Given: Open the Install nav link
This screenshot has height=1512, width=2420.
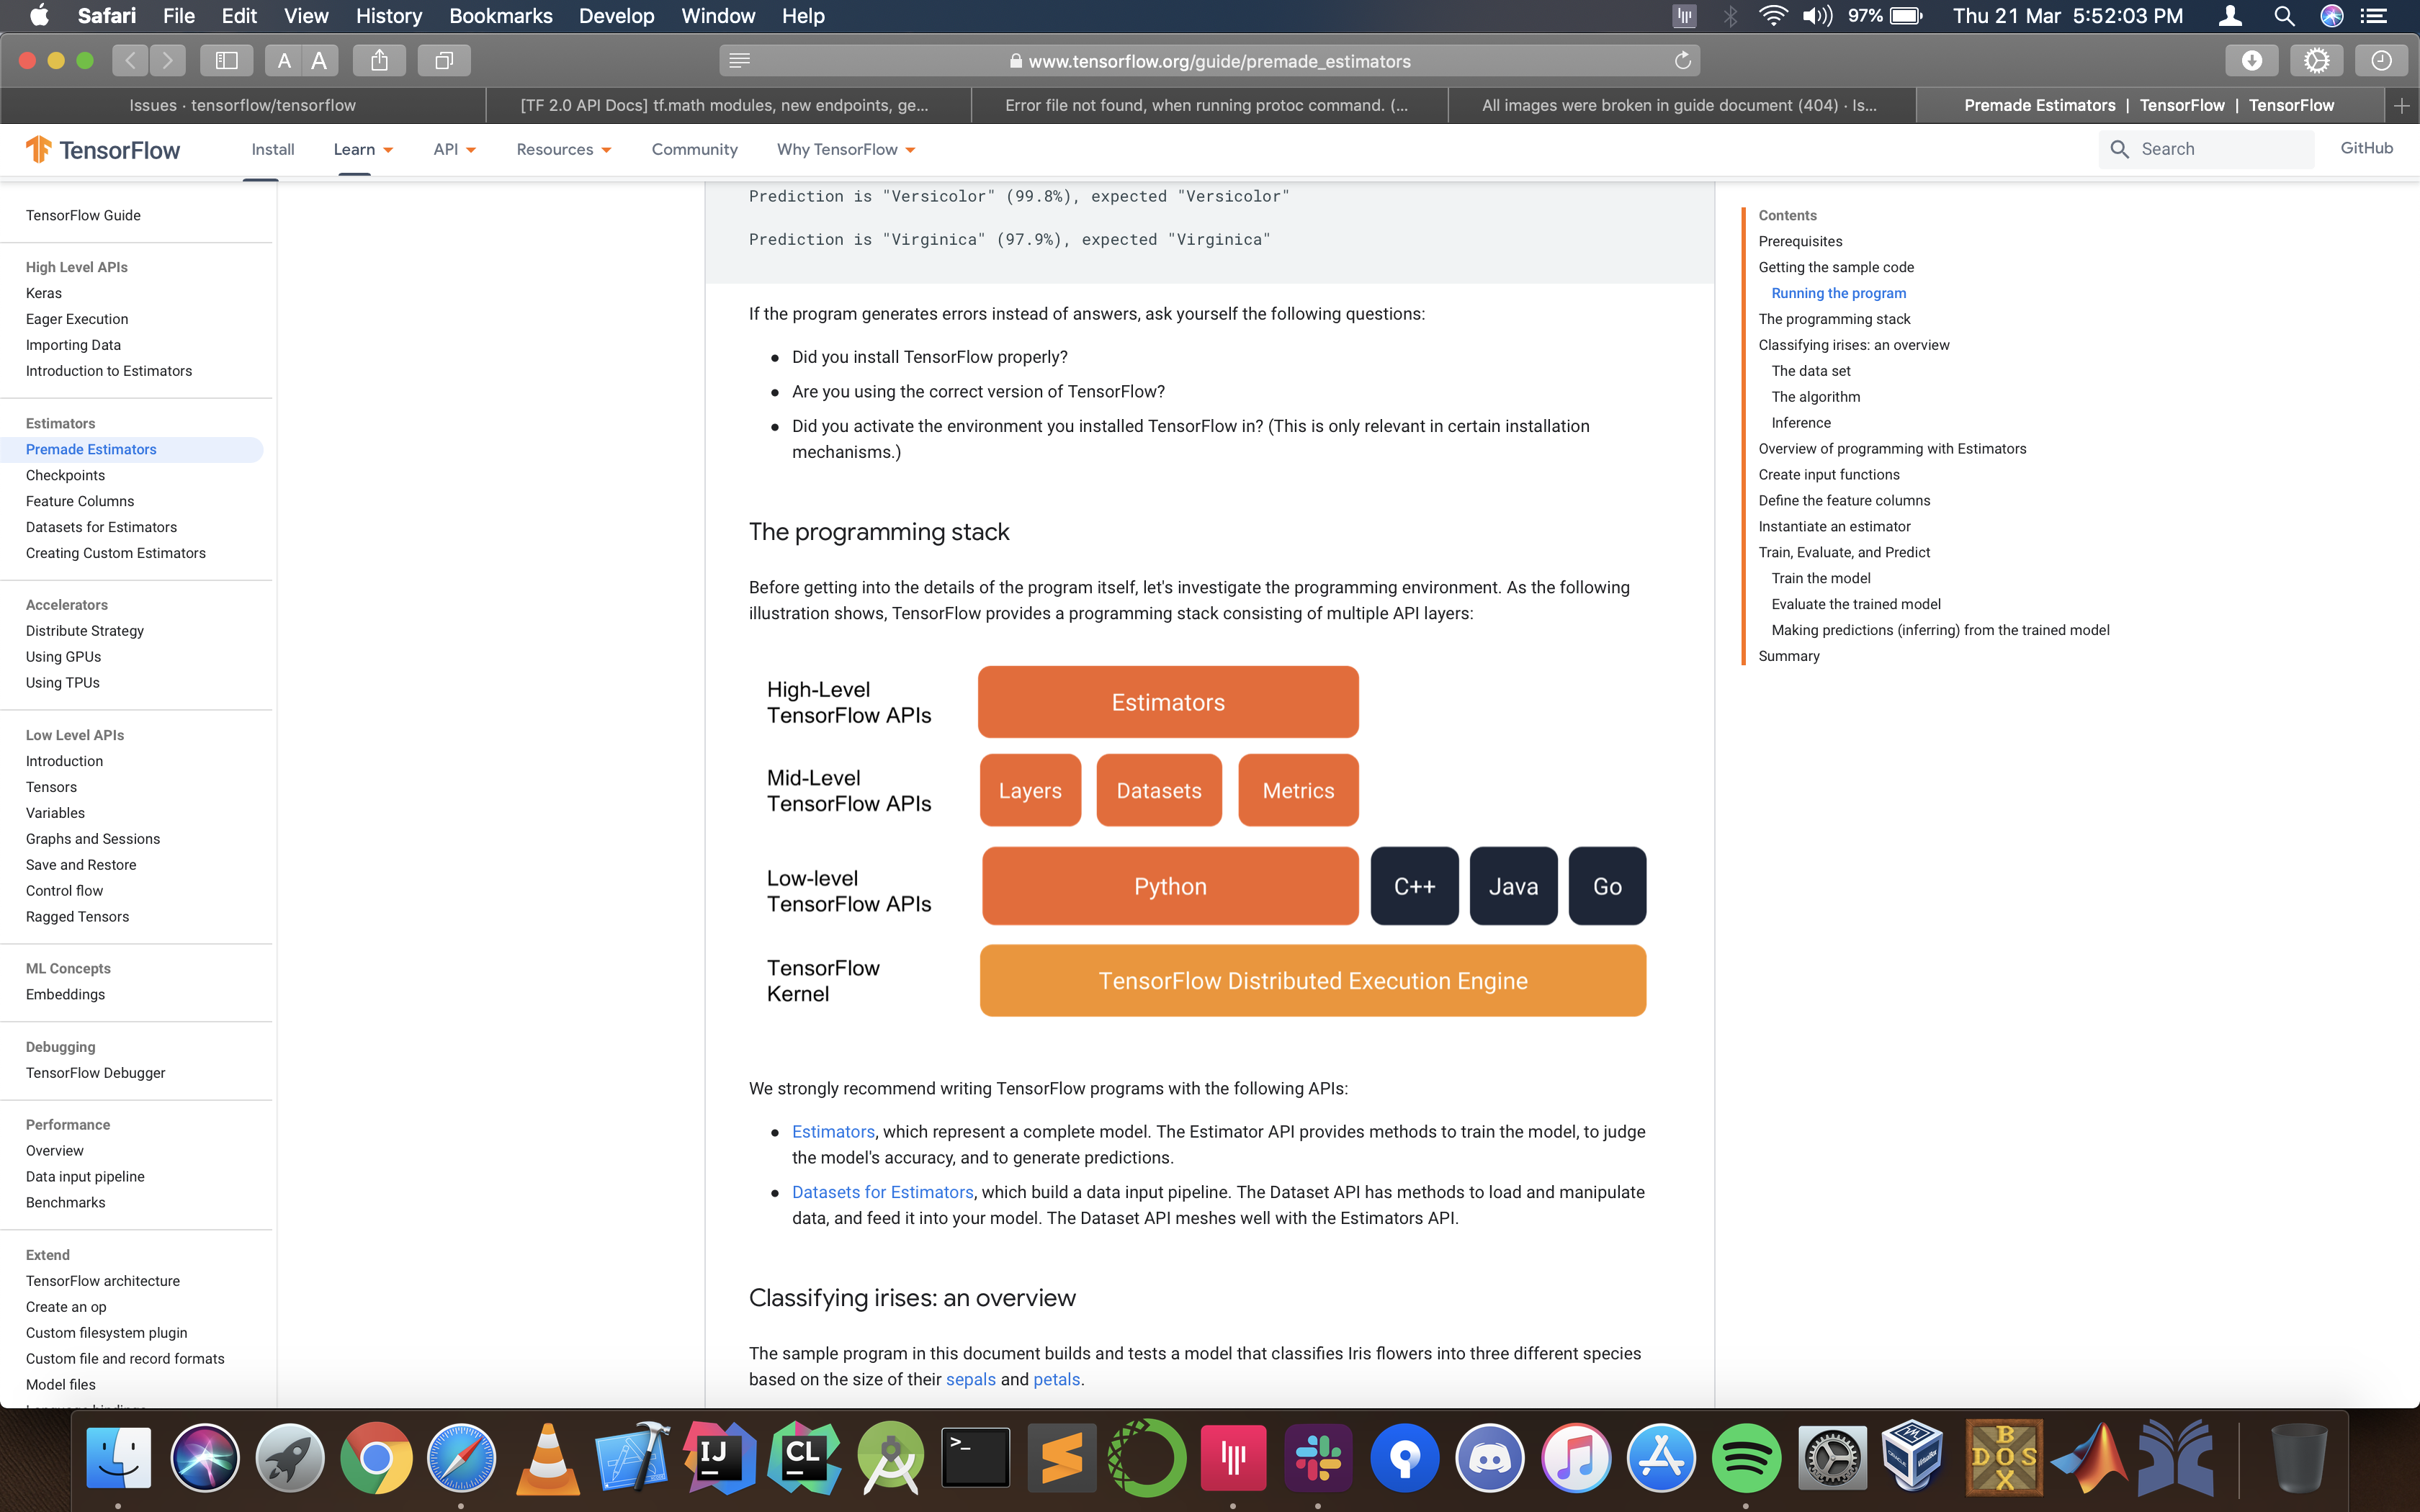Looking at the screenshot, I should tap(272, 149).
